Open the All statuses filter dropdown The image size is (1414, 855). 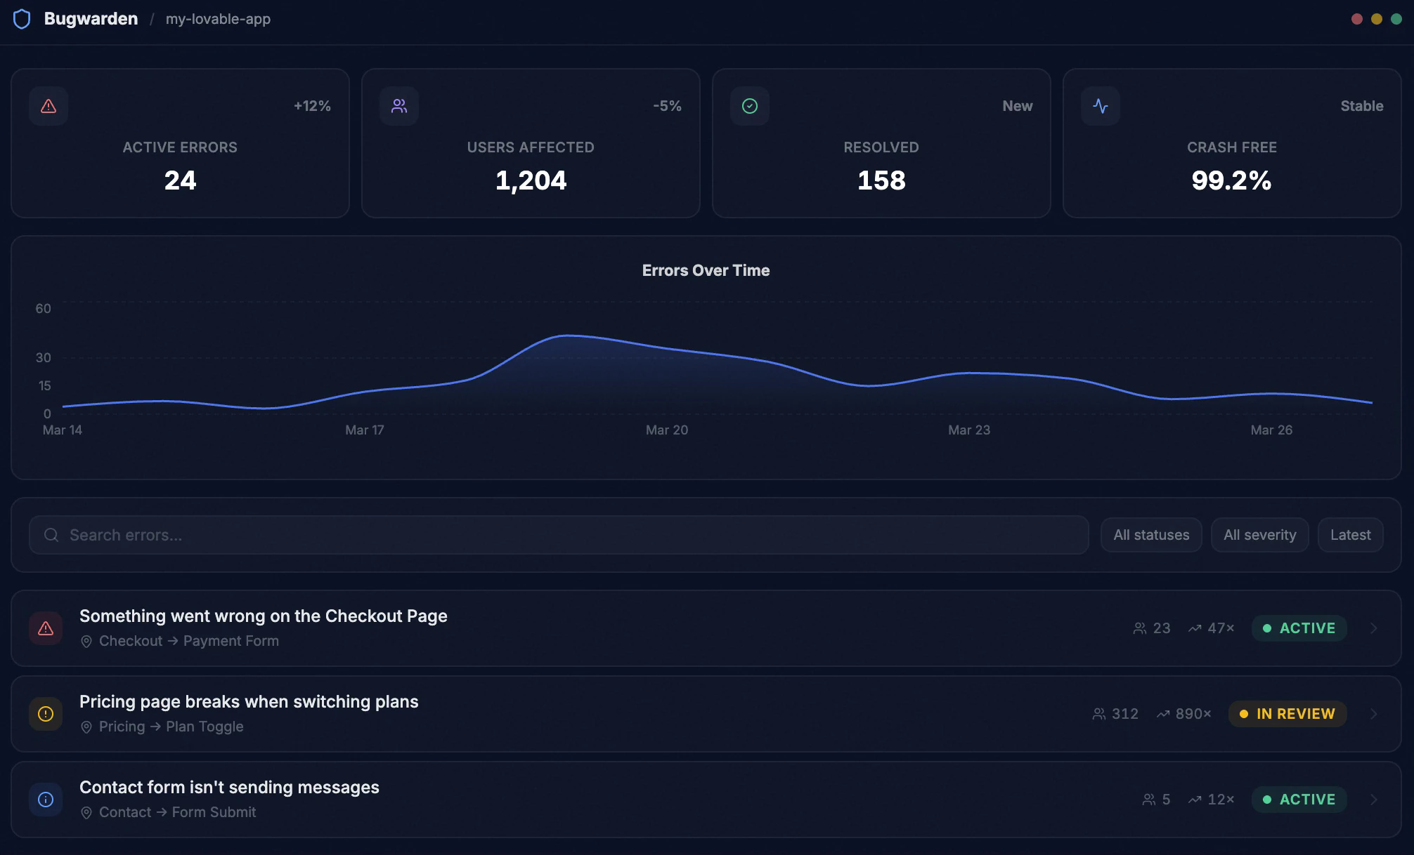[1151, 535]
